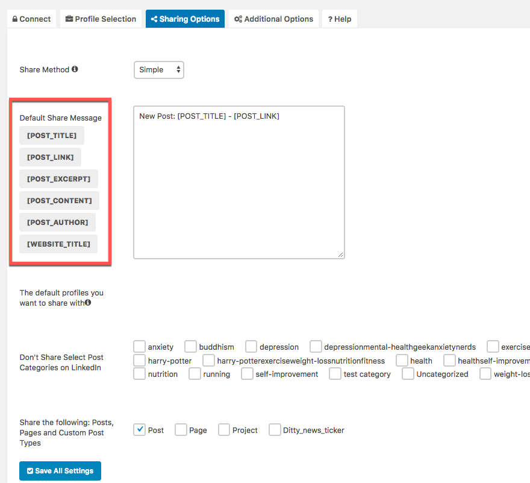Image resolution: width=530 pixels, height=483 pixels.
Task: Click Save All Settings button
Action: coord(60,471)
